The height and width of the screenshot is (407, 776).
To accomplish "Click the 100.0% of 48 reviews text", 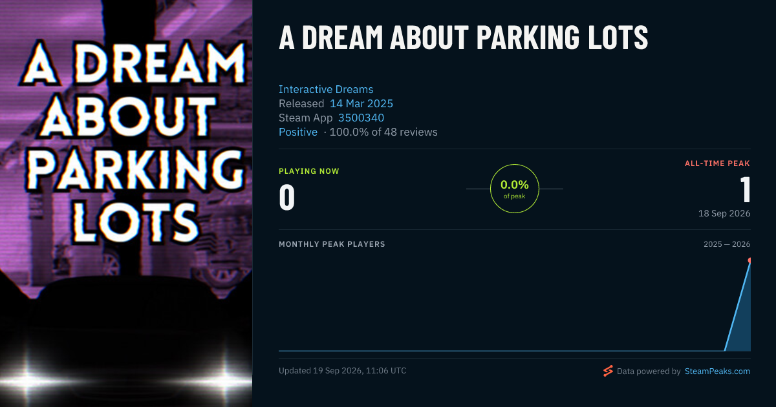I will pyautogui.click(x=383, y=132).
